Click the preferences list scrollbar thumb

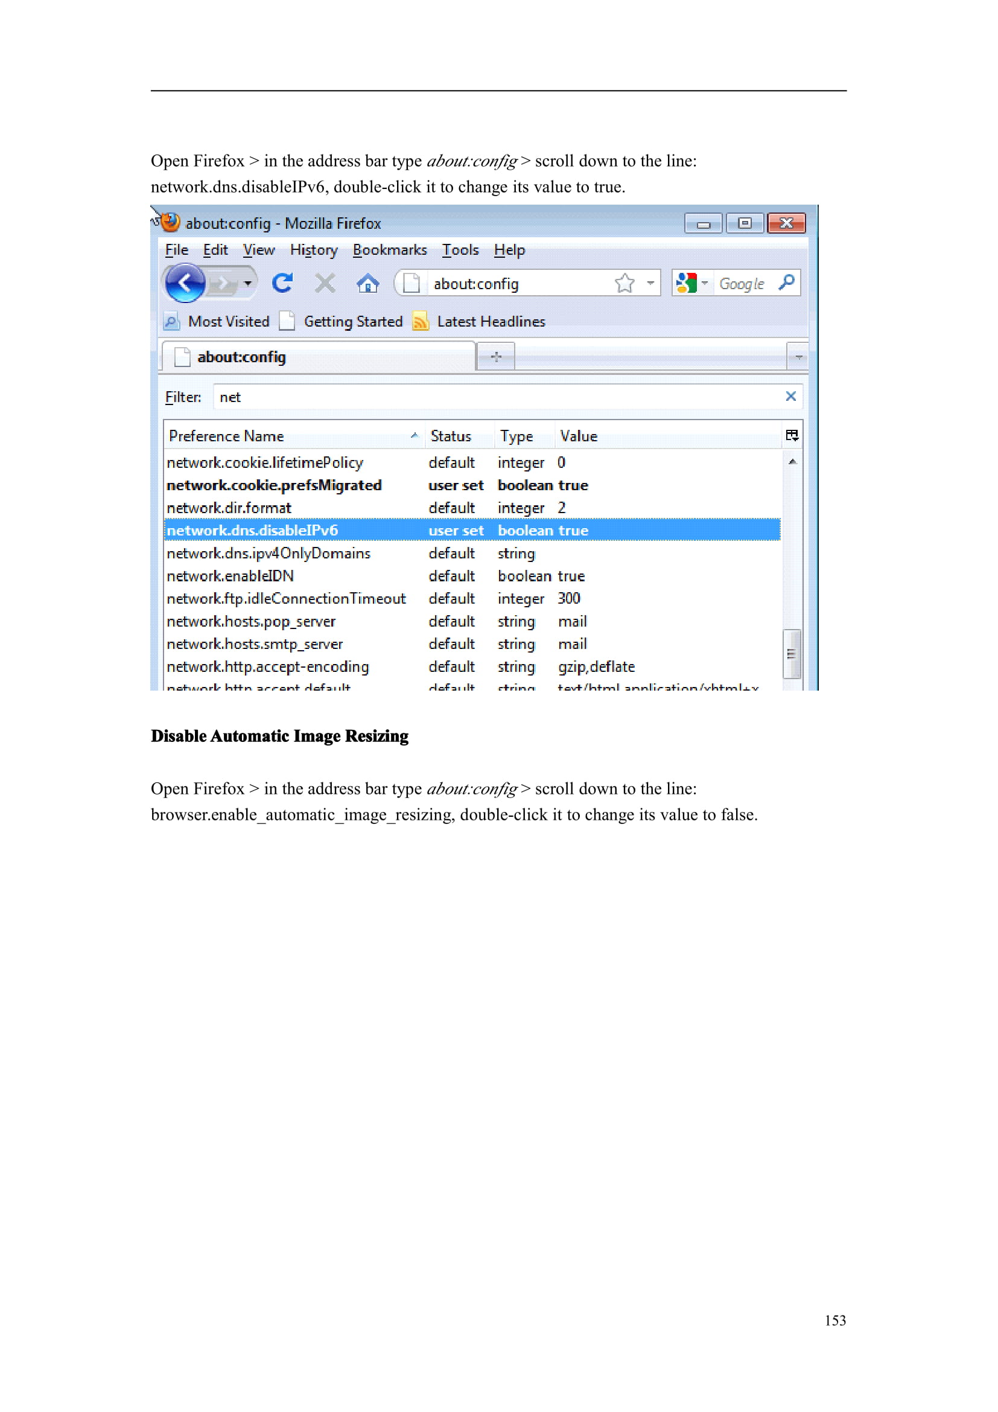[792, 653]
